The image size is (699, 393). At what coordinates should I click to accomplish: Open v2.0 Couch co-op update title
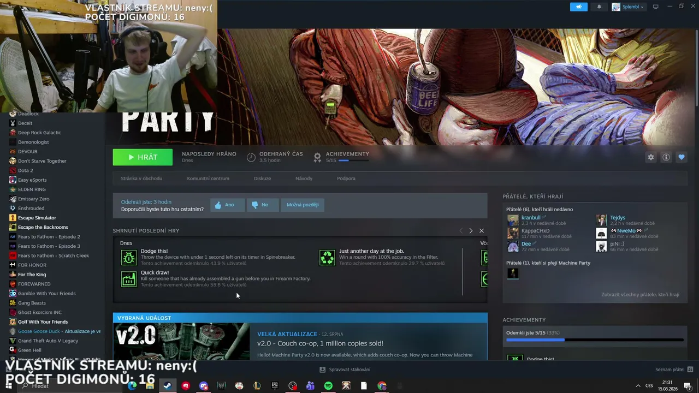[320, 343]
